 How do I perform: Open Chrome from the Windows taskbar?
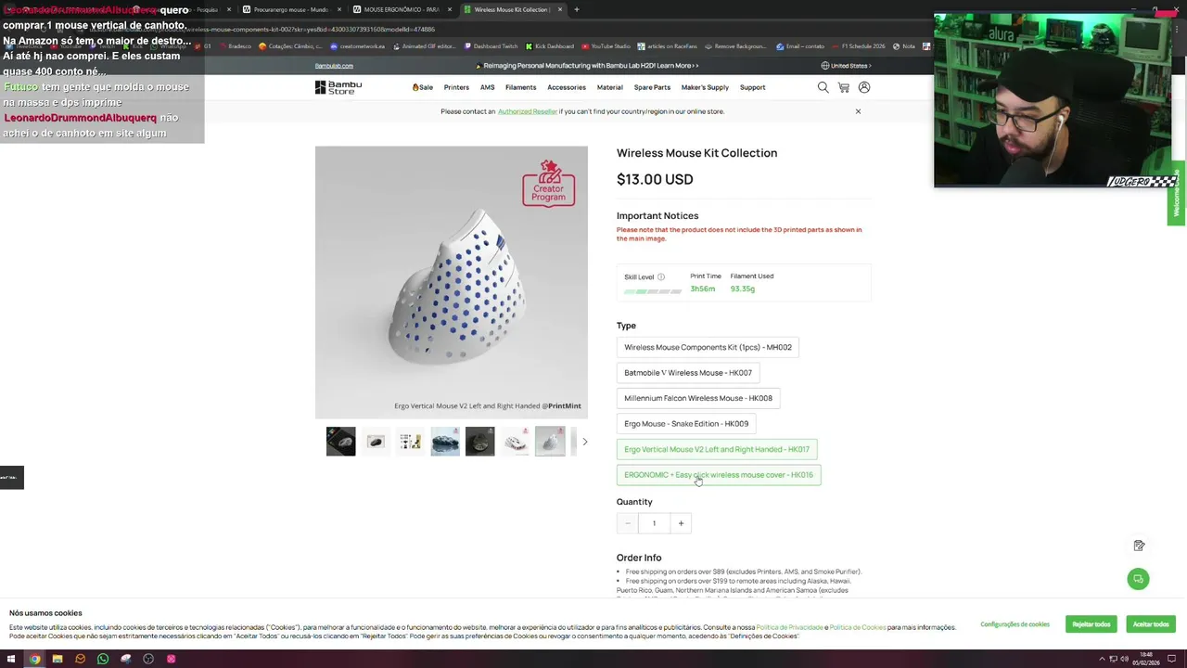(34, 659)
